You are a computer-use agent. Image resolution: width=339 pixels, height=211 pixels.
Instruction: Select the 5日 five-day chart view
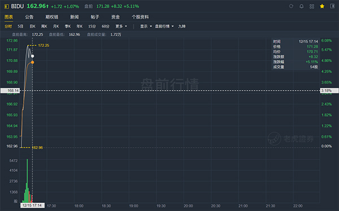(20, 27)
